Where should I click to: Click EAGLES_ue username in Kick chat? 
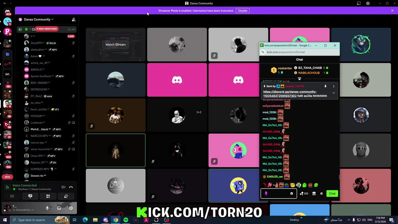275,177
